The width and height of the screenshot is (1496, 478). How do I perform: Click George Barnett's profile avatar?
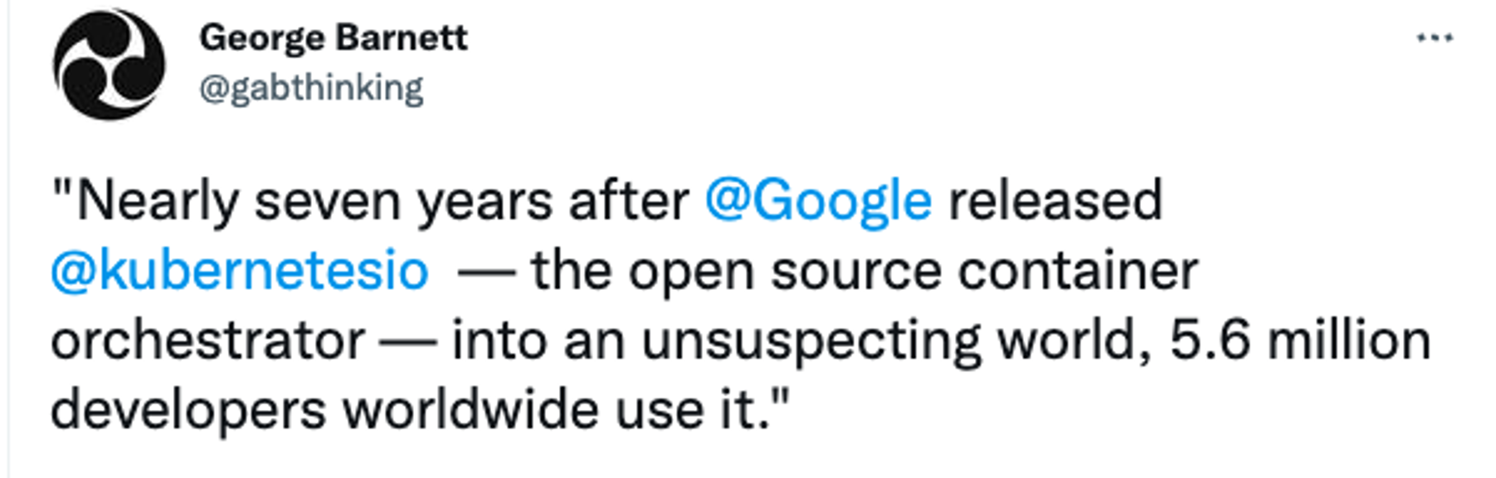point(109,64)
